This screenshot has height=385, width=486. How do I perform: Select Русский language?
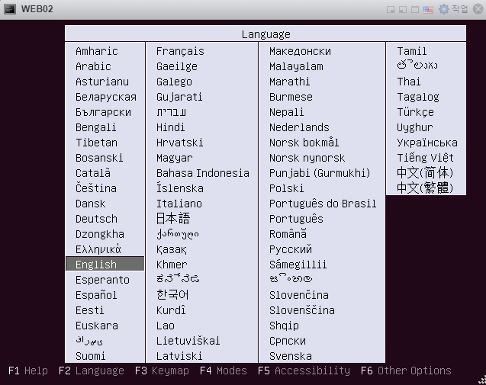coord(291,249)
